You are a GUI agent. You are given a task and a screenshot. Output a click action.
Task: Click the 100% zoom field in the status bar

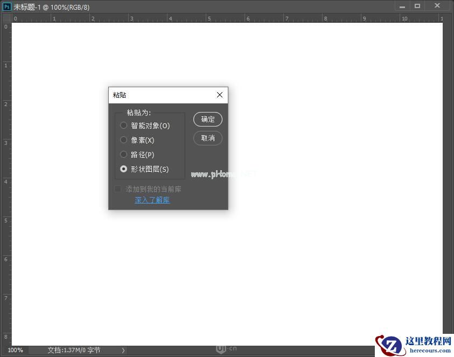pos(15,350)
